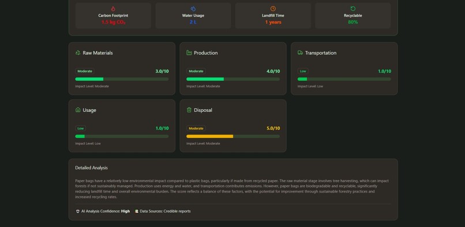
Task: Click the paper bags analysis paragraph
Action: [232, 189]
